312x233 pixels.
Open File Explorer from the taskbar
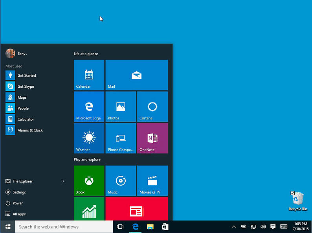[x=150, y=227]
